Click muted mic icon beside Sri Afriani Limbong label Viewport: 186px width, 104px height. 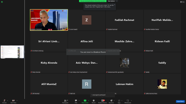coord(31,51)
